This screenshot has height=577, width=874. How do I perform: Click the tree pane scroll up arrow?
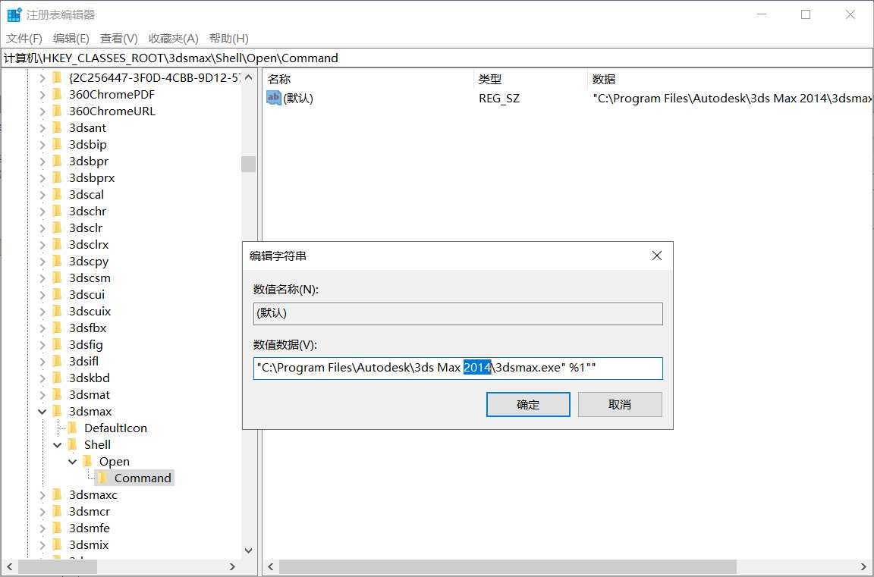pyautogui.click(x=249, y=78)
